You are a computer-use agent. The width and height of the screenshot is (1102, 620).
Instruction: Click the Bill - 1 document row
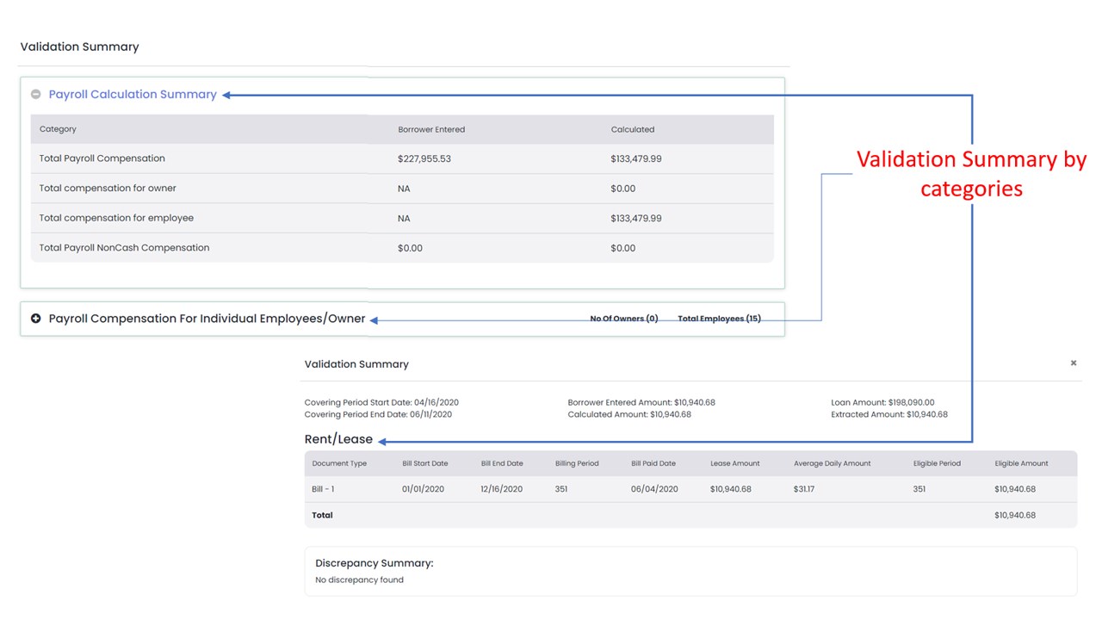coord(690,489)
